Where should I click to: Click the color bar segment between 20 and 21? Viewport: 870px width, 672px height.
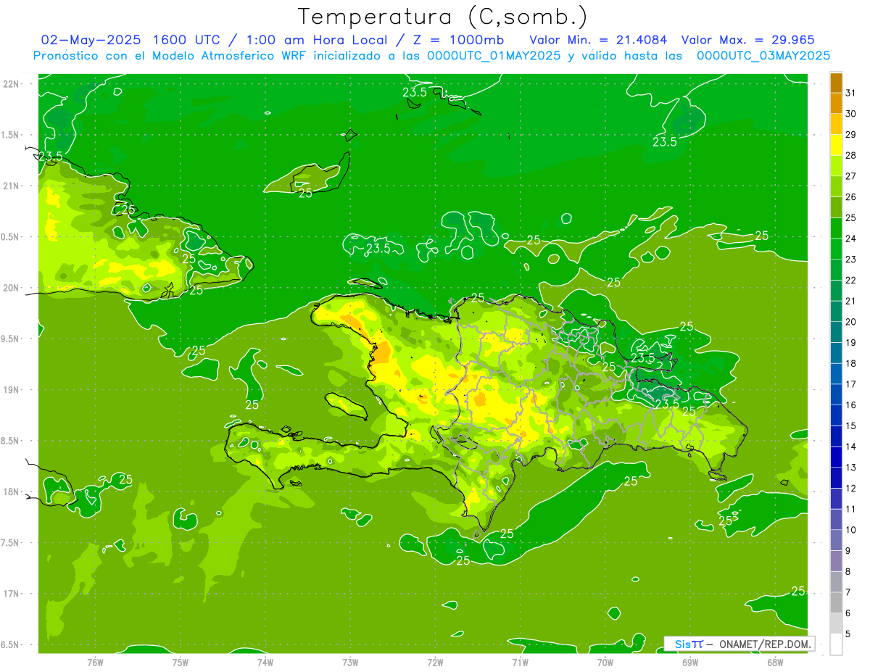(836, 312)
